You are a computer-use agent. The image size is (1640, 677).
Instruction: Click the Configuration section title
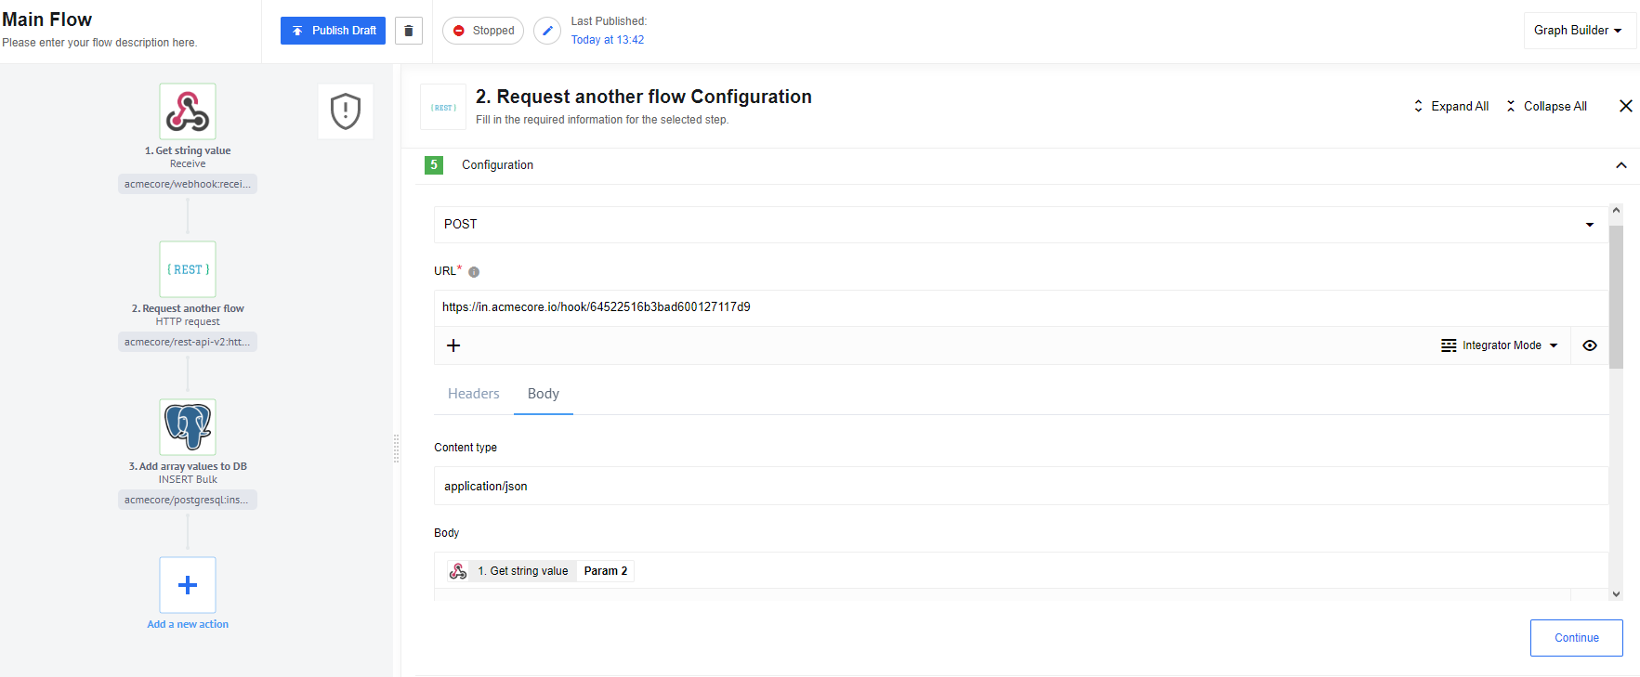click(x=498, y=165)
